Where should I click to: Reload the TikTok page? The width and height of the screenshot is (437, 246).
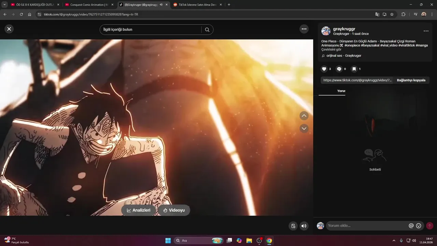[x=21, y=14]
